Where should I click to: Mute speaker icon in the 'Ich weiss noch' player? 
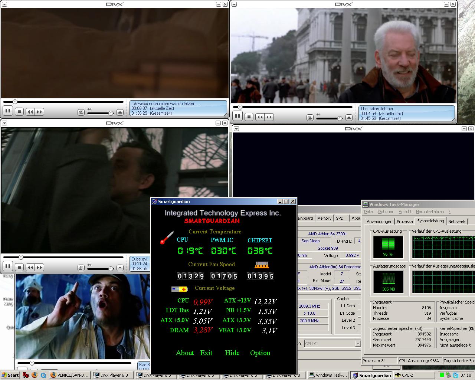point(89,109)
